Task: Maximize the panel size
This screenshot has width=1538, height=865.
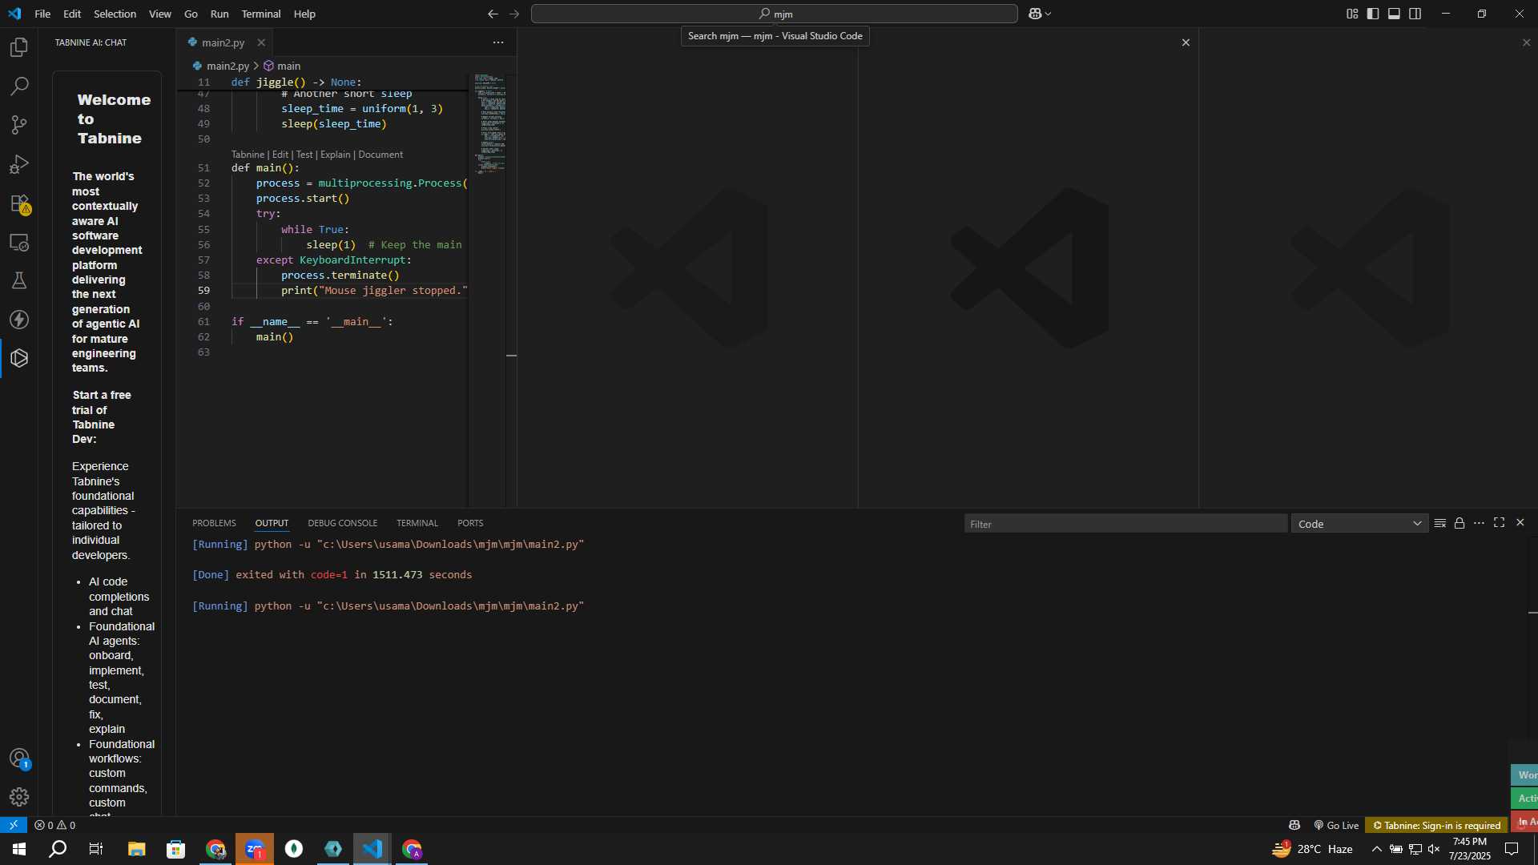Action: 1499,523
